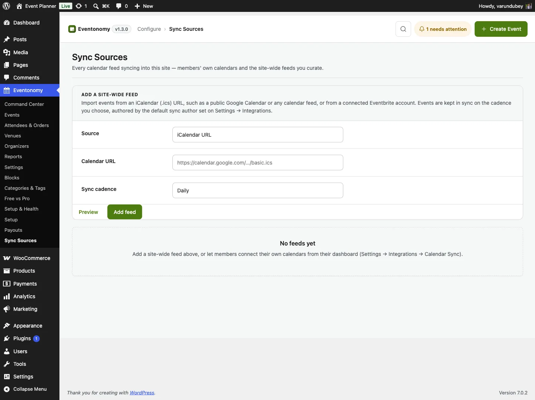Screen dimensions: 535x400
Task: Click the Appearance paintbrush icon
Action: [7, 326]
